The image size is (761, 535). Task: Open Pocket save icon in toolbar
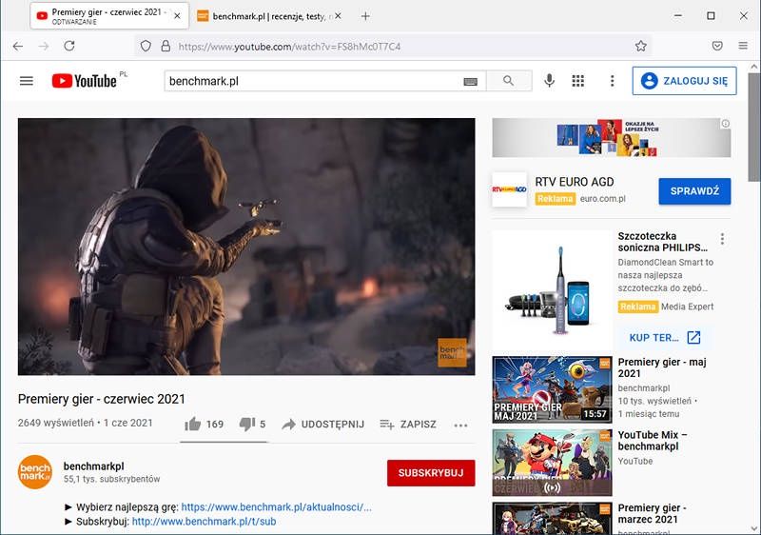pyautogui.click(x=717, y=46)
